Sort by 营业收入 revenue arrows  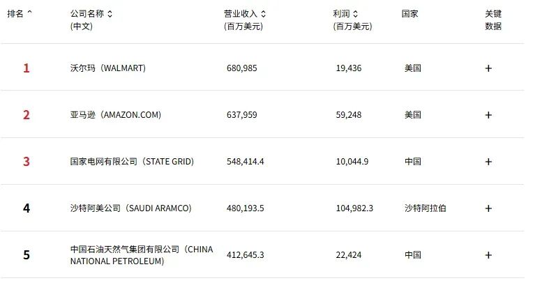tap(264, 14)
